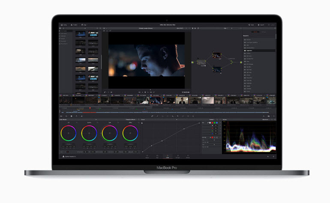
Task: Play the clip in reverse
Action: (x=142, y=92)
